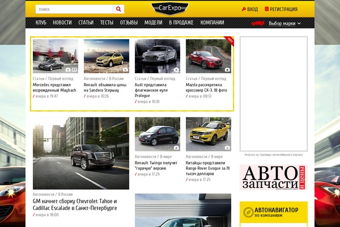Click the Mercedes Maybach thumbnail image
Viewport: 340px width, 227px height.
56,56
